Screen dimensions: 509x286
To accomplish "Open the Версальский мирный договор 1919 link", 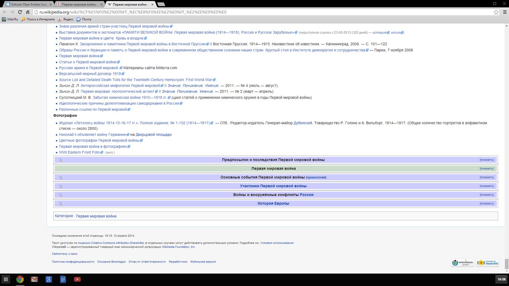I will [90, 74].
